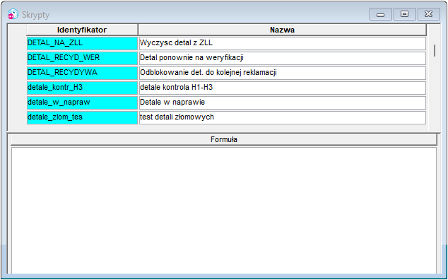Select the detale_zlom_tes identifier cell
Viewport: 448px width, 280px height.
[82, 118]
